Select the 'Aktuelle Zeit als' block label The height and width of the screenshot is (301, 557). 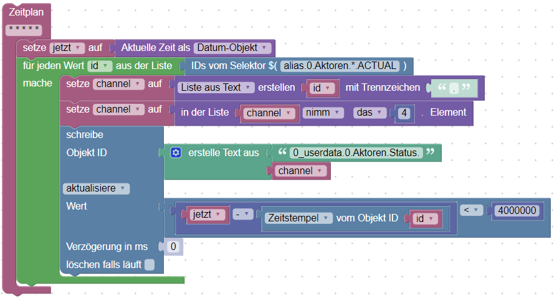[x=156, y=47]
